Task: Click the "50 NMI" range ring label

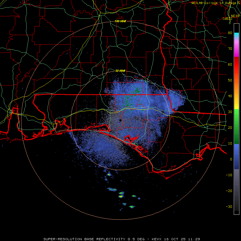Action: [120, 71]
